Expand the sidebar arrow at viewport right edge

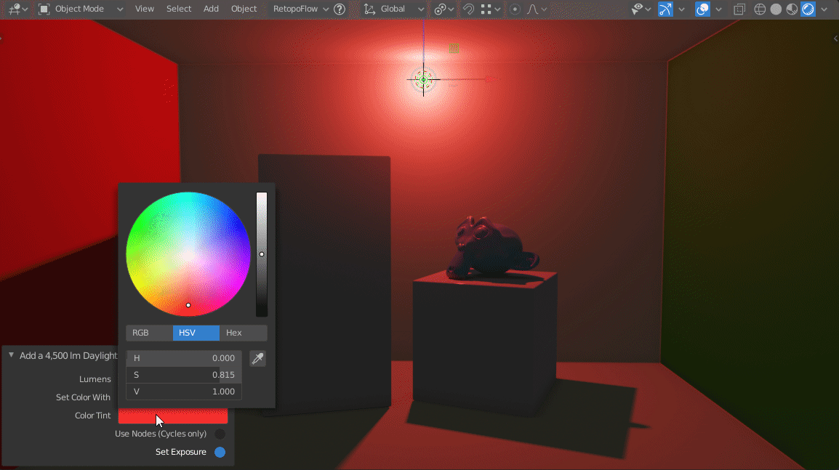point(835,39)
